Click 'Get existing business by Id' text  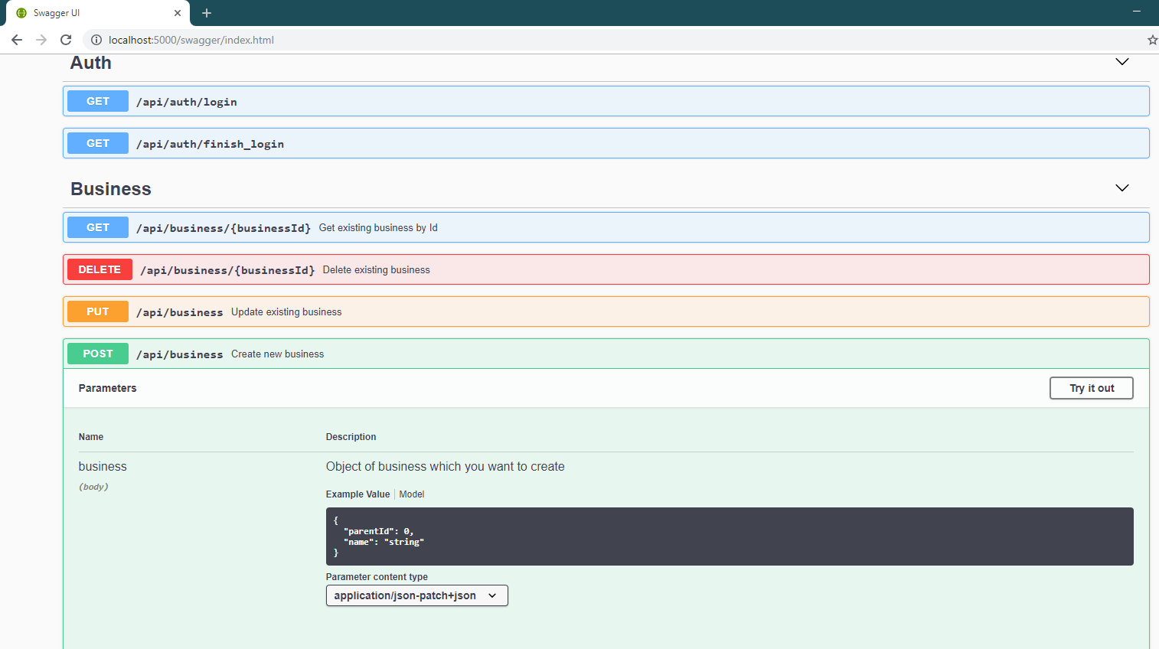[378, 228]
